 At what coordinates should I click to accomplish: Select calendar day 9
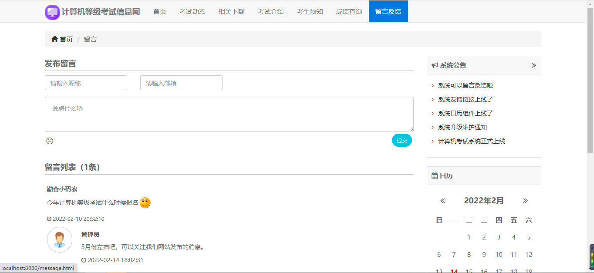click(x=484, y=255)
